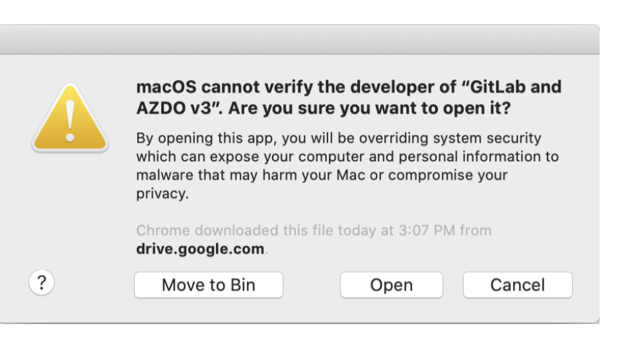Click "Are you sure you want to open it?"
This screenshot has height=348, width=619.
tap(369, 108)
